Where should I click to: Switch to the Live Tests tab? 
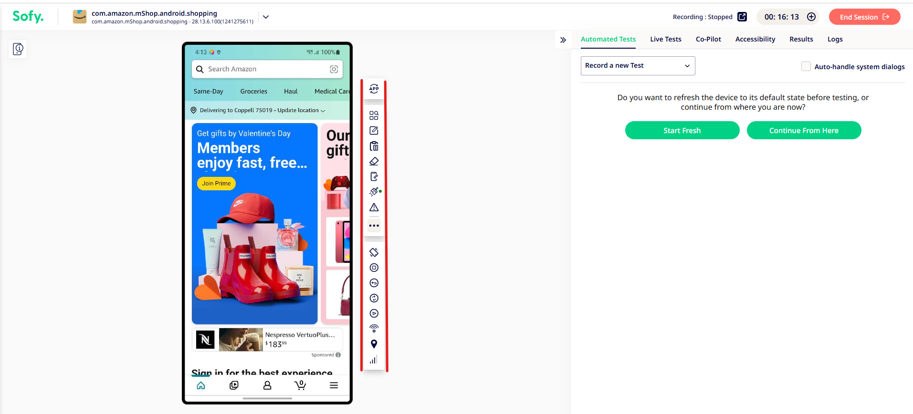[x=665, y=39]
